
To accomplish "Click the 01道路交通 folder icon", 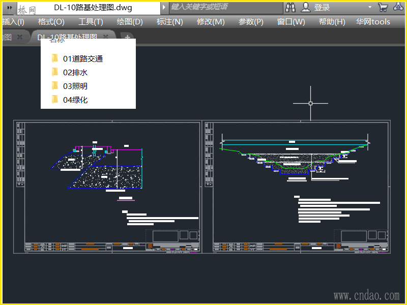I will (55, 58).
